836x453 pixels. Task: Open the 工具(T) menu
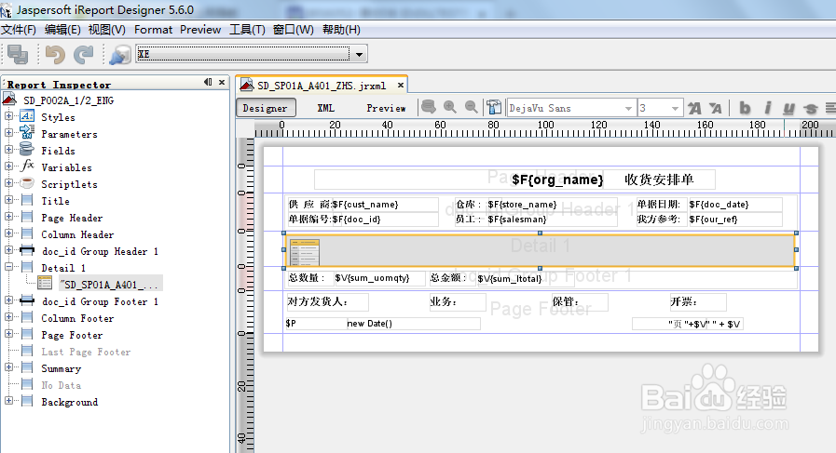(x=247, y=30)
